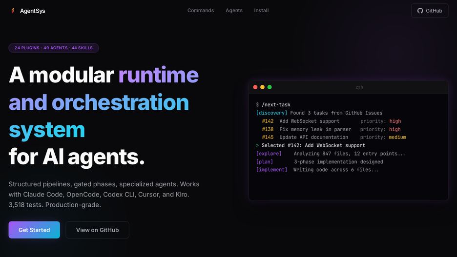The image size is (457, 257).
Task: Click the zsh terminal title text
Action: (359, 87)
